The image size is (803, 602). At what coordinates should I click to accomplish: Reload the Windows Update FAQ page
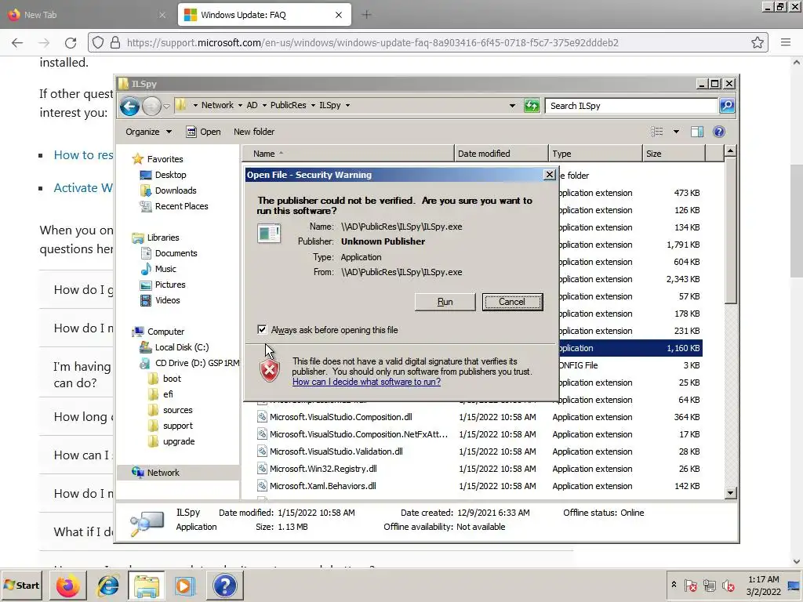71,42
